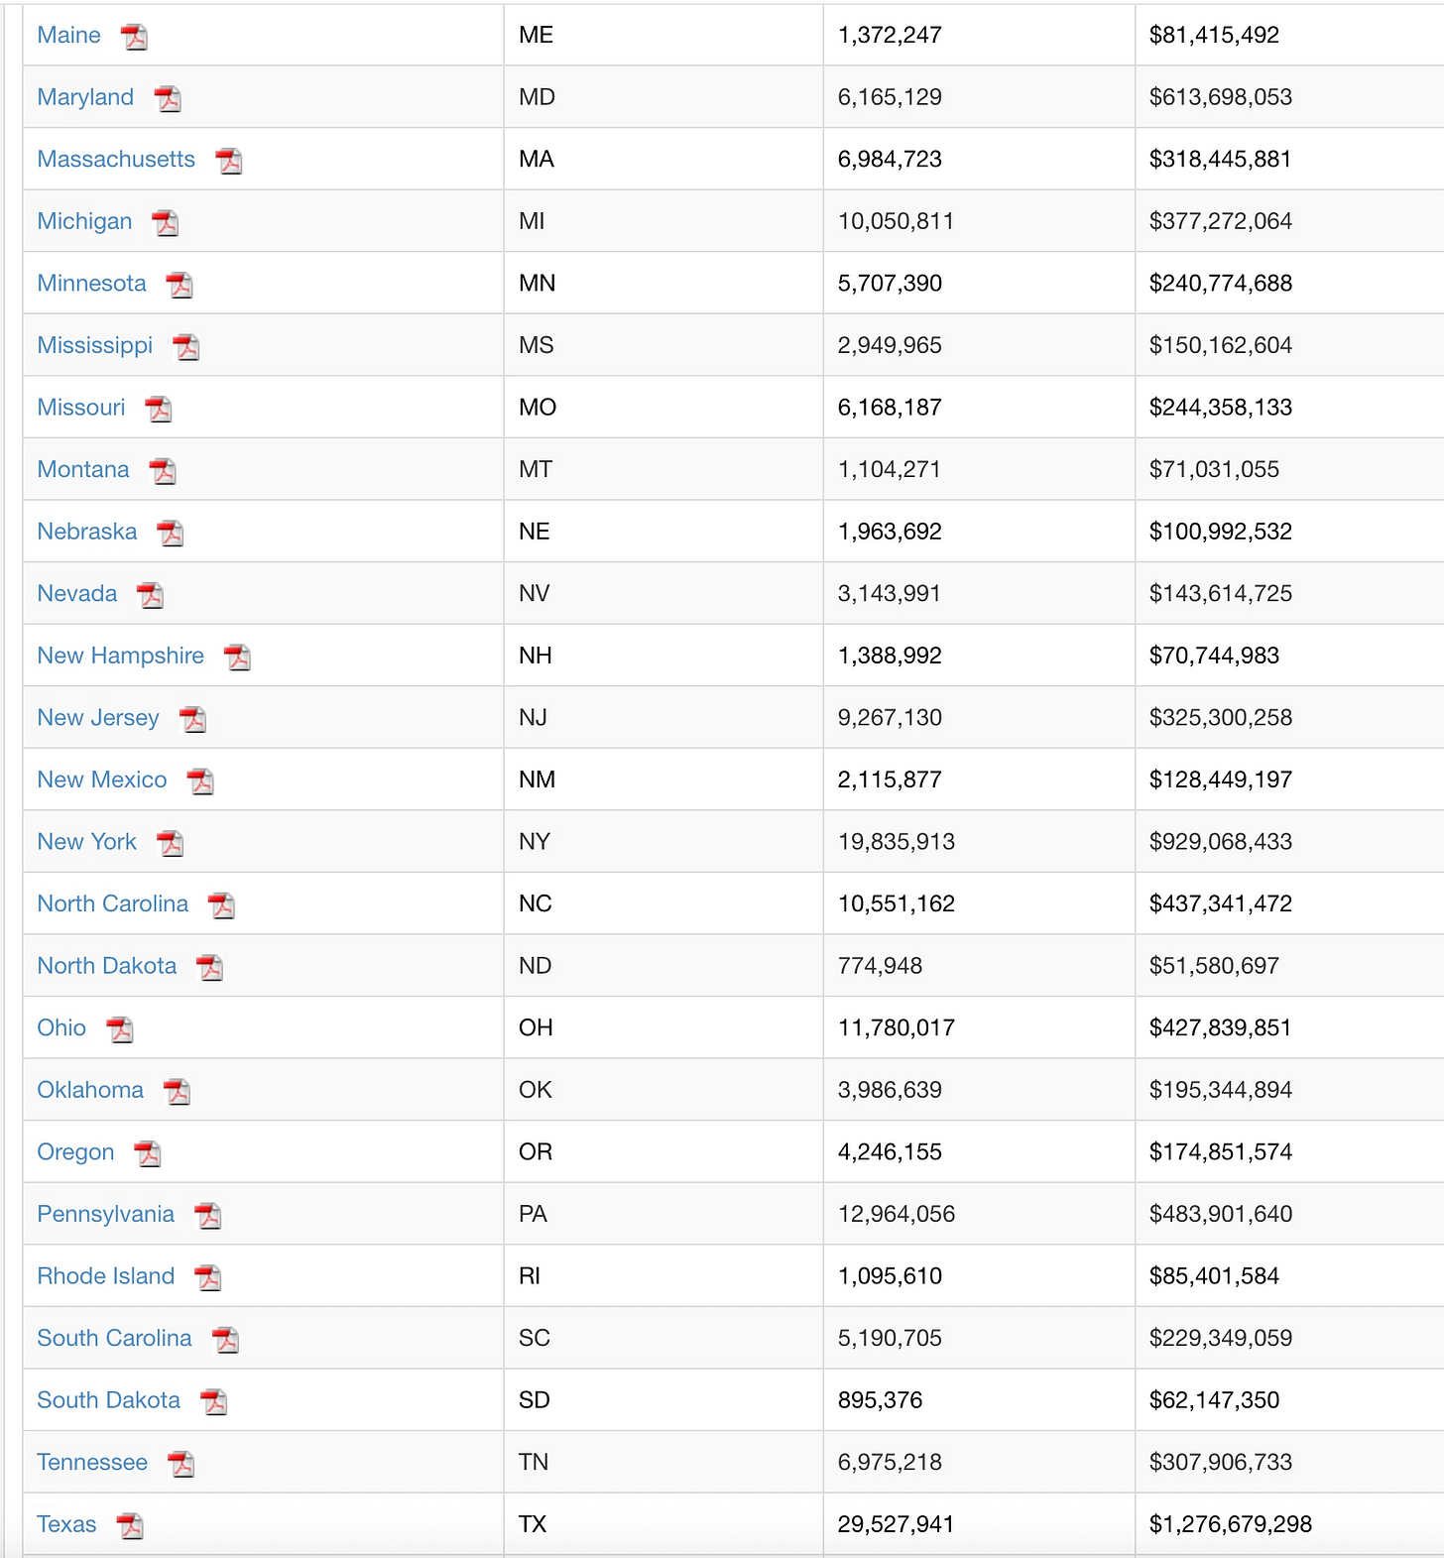Open the Maryland PDF document icon
Viewport: 1444px width, 1558px height.
coord(168,99)
